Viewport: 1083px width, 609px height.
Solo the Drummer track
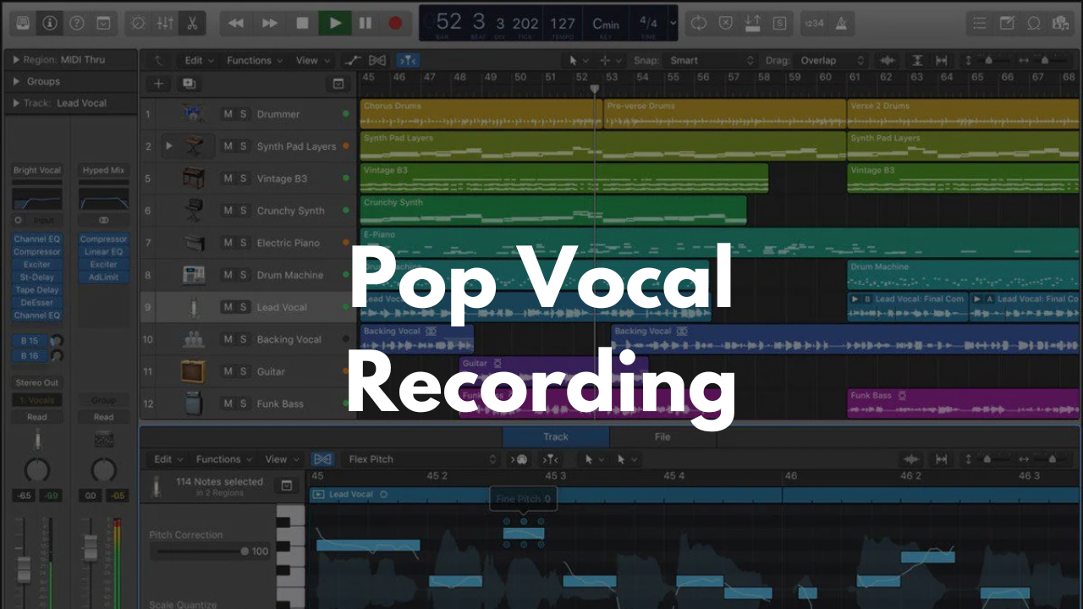242,114
